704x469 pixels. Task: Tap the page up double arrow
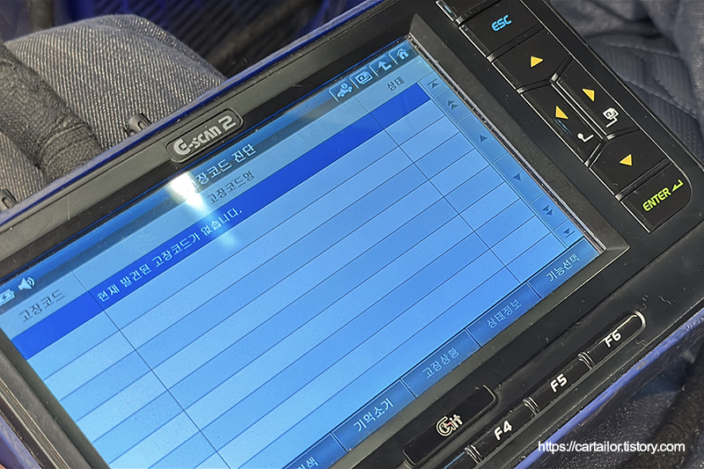coord(452,105)
